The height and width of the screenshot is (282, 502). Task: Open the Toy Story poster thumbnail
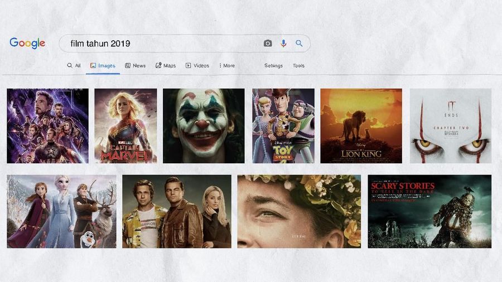pyautogui.click(x=283, y=126)
